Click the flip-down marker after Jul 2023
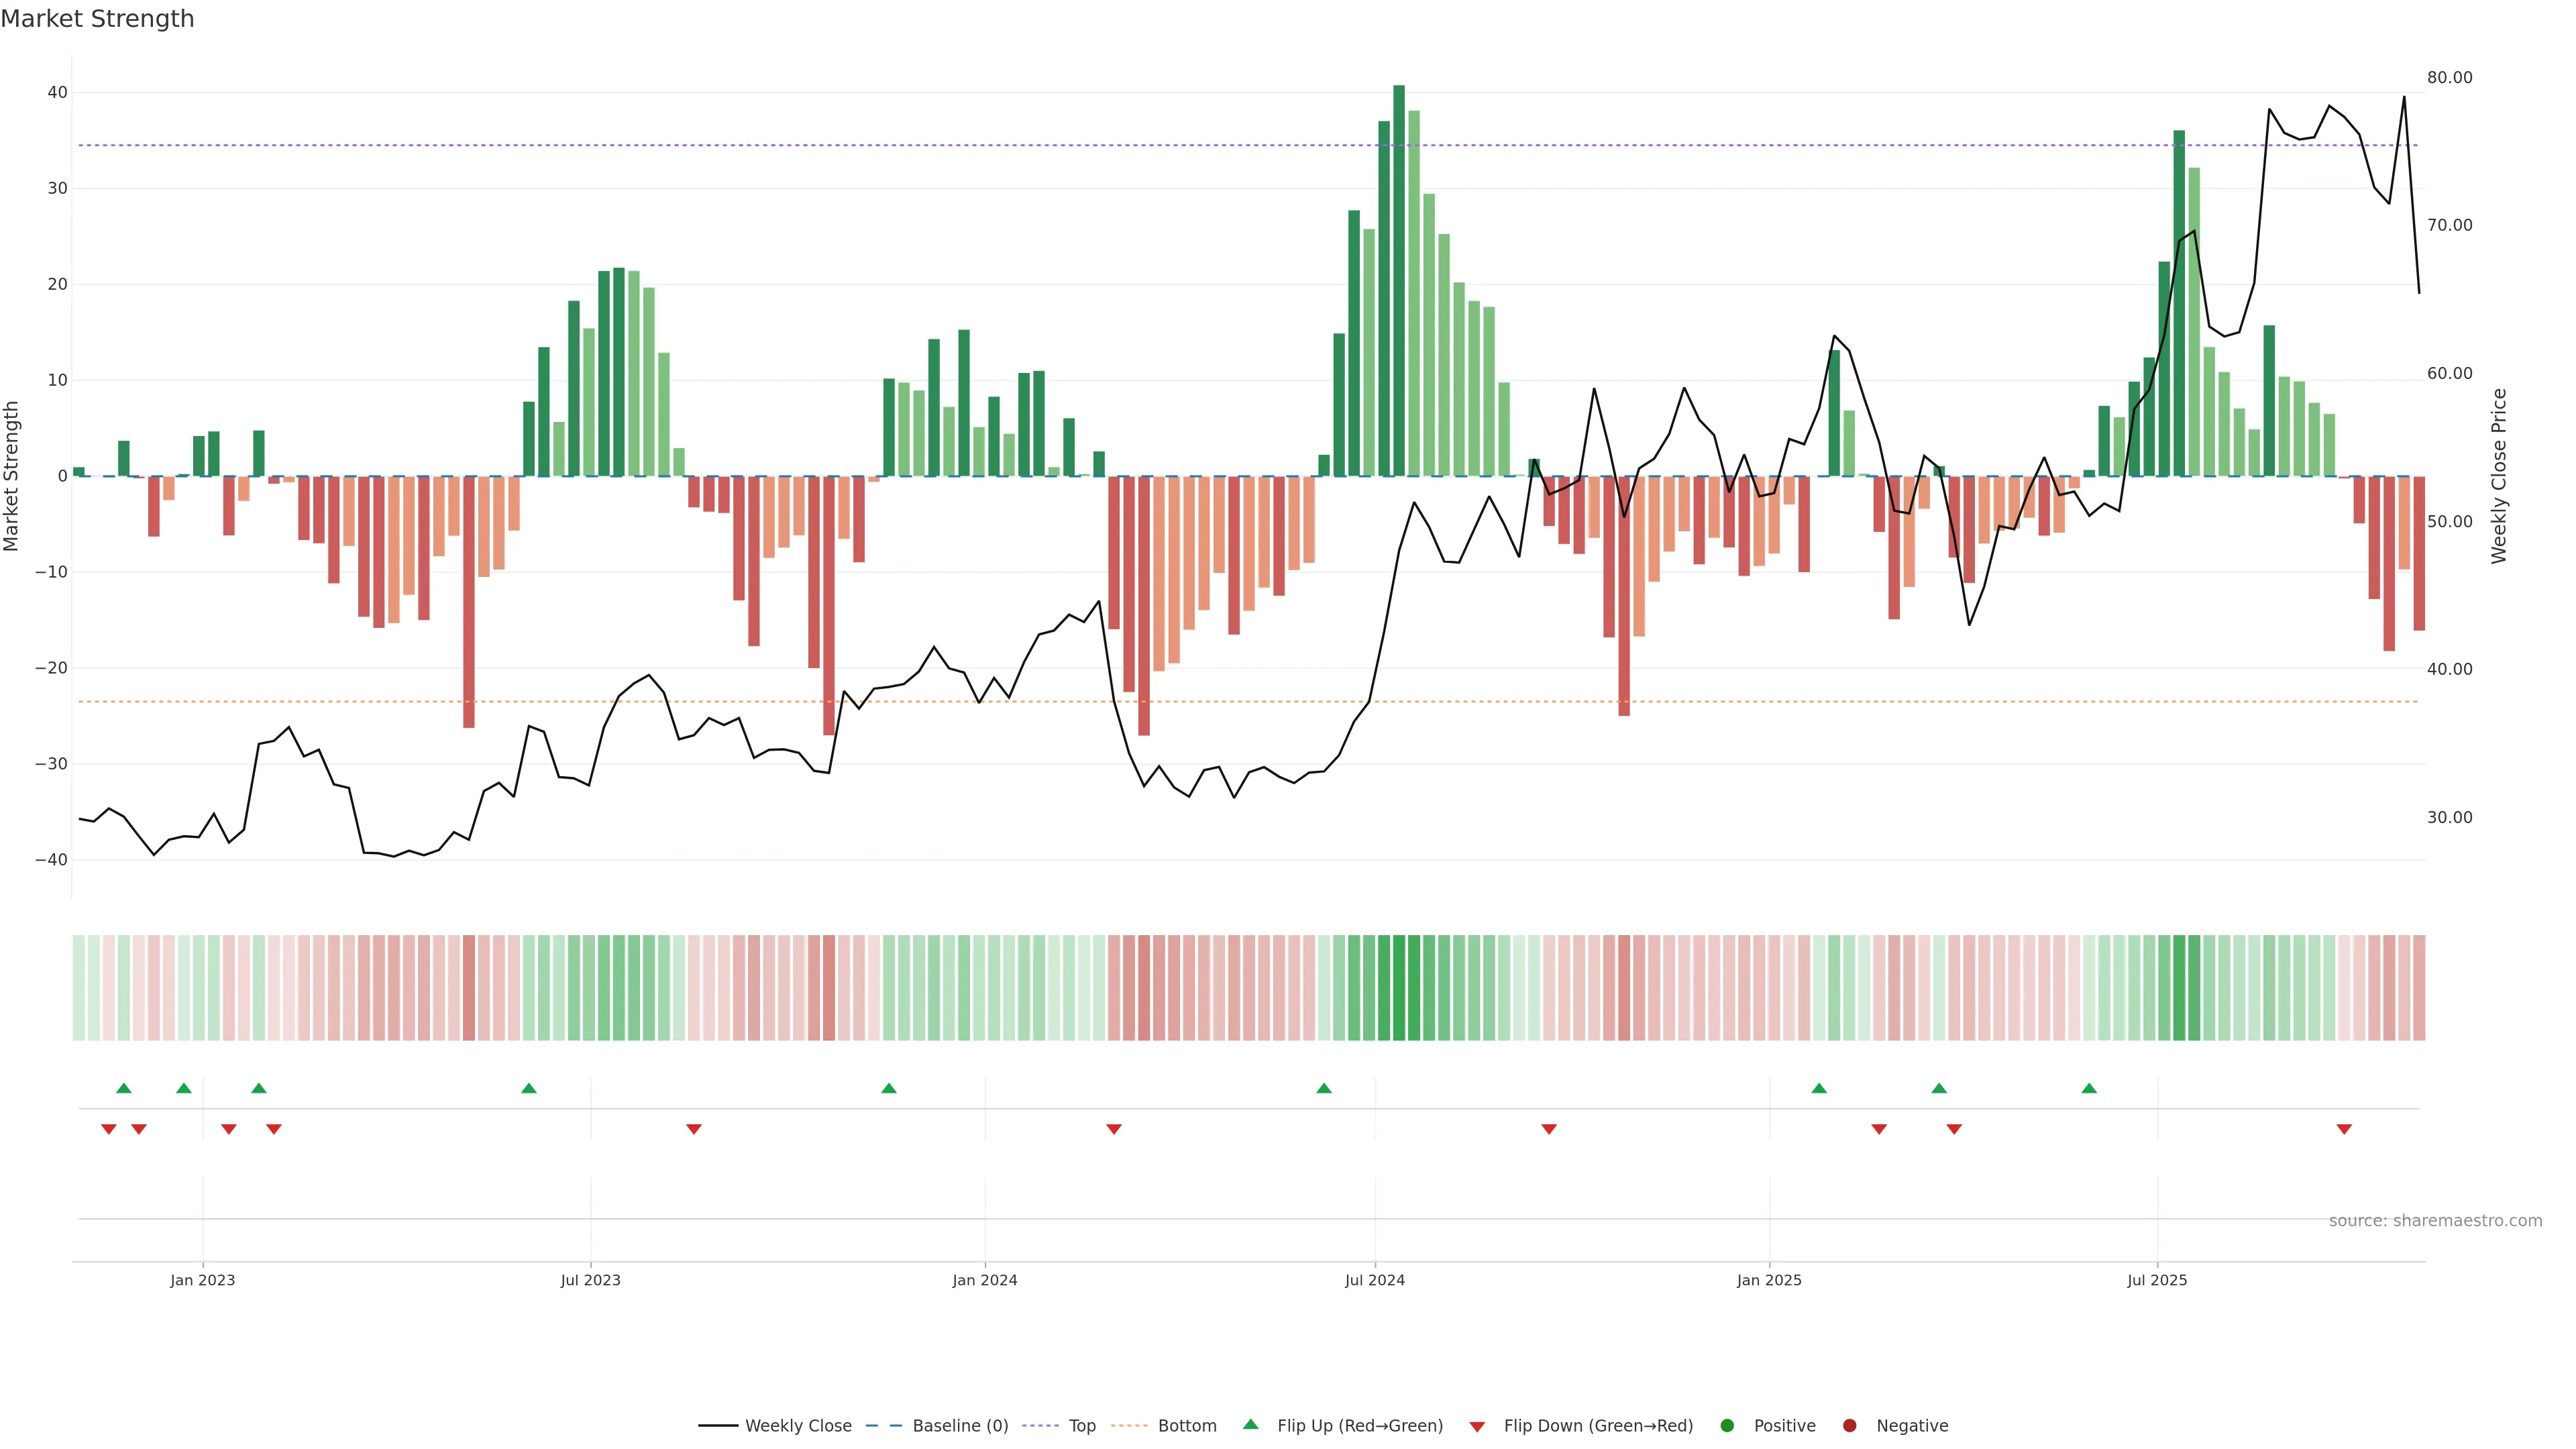Screen dimensions: 2576x1449 (694, 1129)
